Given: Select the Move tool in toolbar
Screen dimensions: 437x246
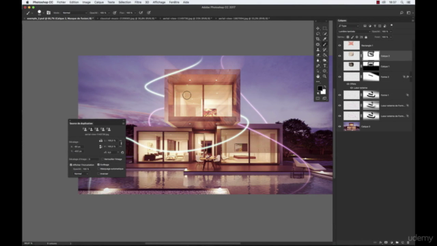Looking at the screenshot, I should [x=318, y=29].
